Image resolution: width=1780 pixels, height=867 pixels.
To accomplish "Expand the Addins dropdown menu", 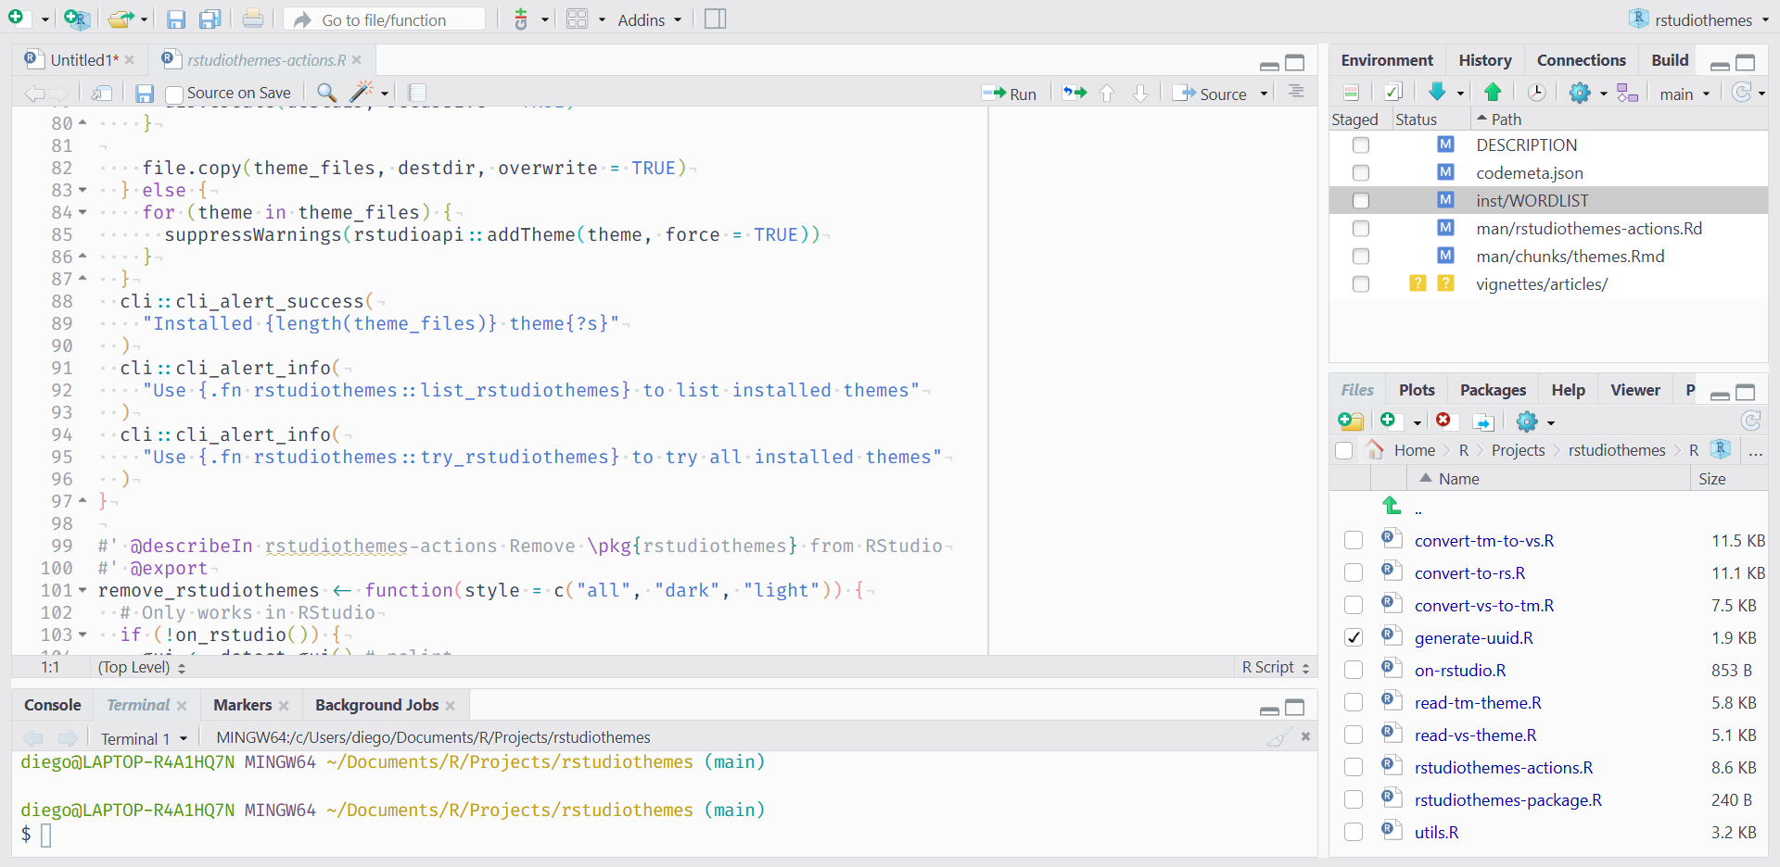I will 649,19.
